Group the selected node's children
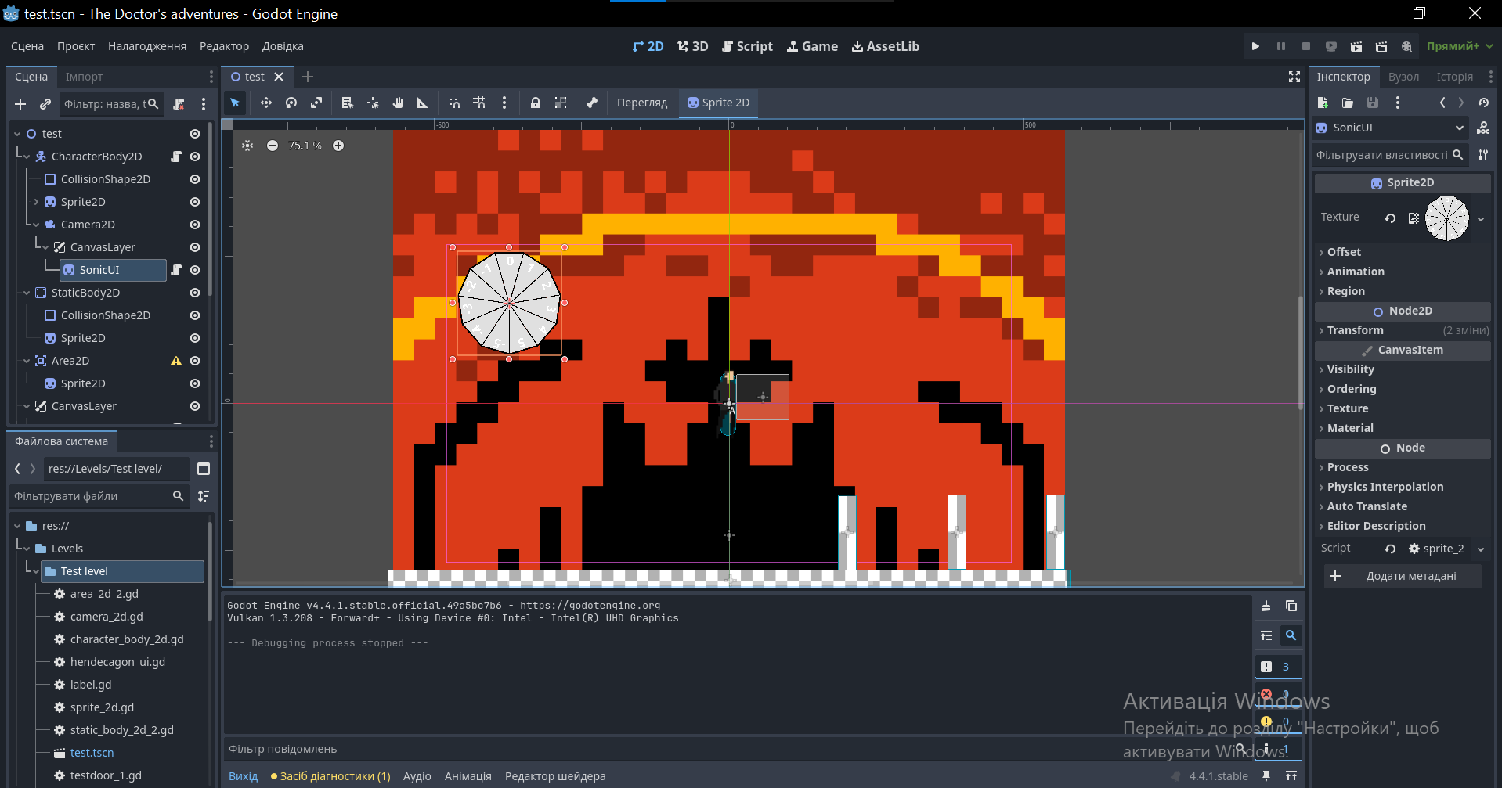Image resolution: width=1502 pixels, height=788 pixels. (x=561, y=103)
